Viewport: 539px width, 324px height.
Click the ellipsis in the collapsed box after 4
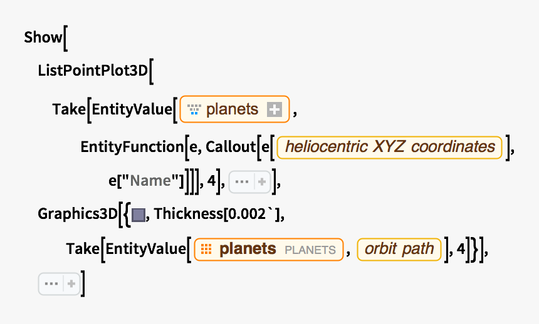[241, 183]
